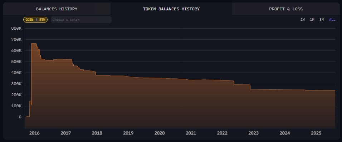Open the Profit & Loss tab
This screenshot has height=142, width=342.
click(286, 9)
